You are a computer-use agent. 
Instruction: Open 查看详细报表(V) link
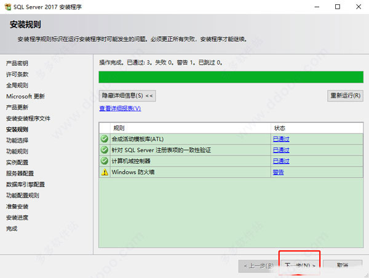(120, 108)
